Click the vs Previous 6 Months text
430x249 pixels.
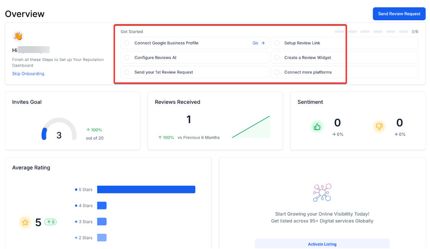click(198, 138)
